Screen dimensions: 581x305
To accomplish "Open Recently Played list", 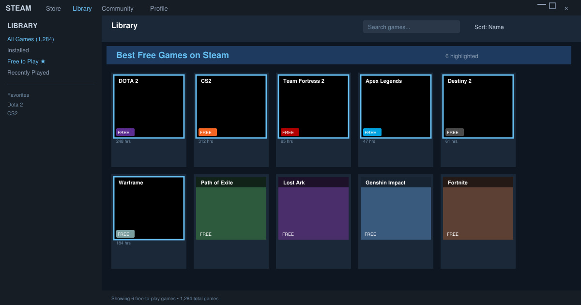I will (28, 73).
